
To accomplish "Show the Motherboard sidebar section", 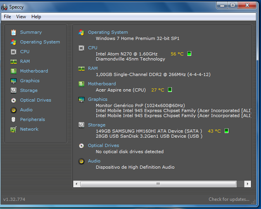I will click(34, 71).
